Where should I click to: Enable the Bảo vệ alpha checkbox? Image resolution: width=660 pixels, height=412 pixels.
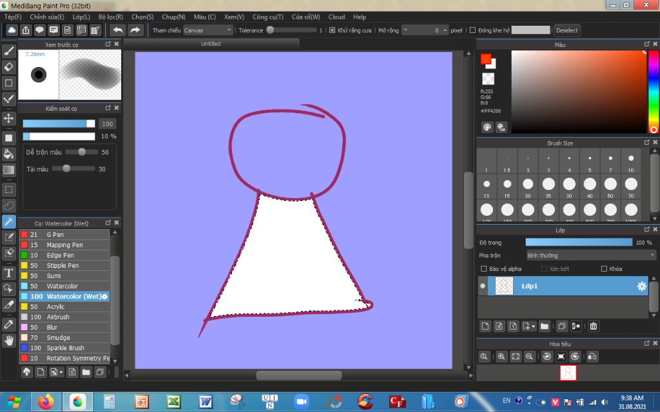(x=483, y=268)
